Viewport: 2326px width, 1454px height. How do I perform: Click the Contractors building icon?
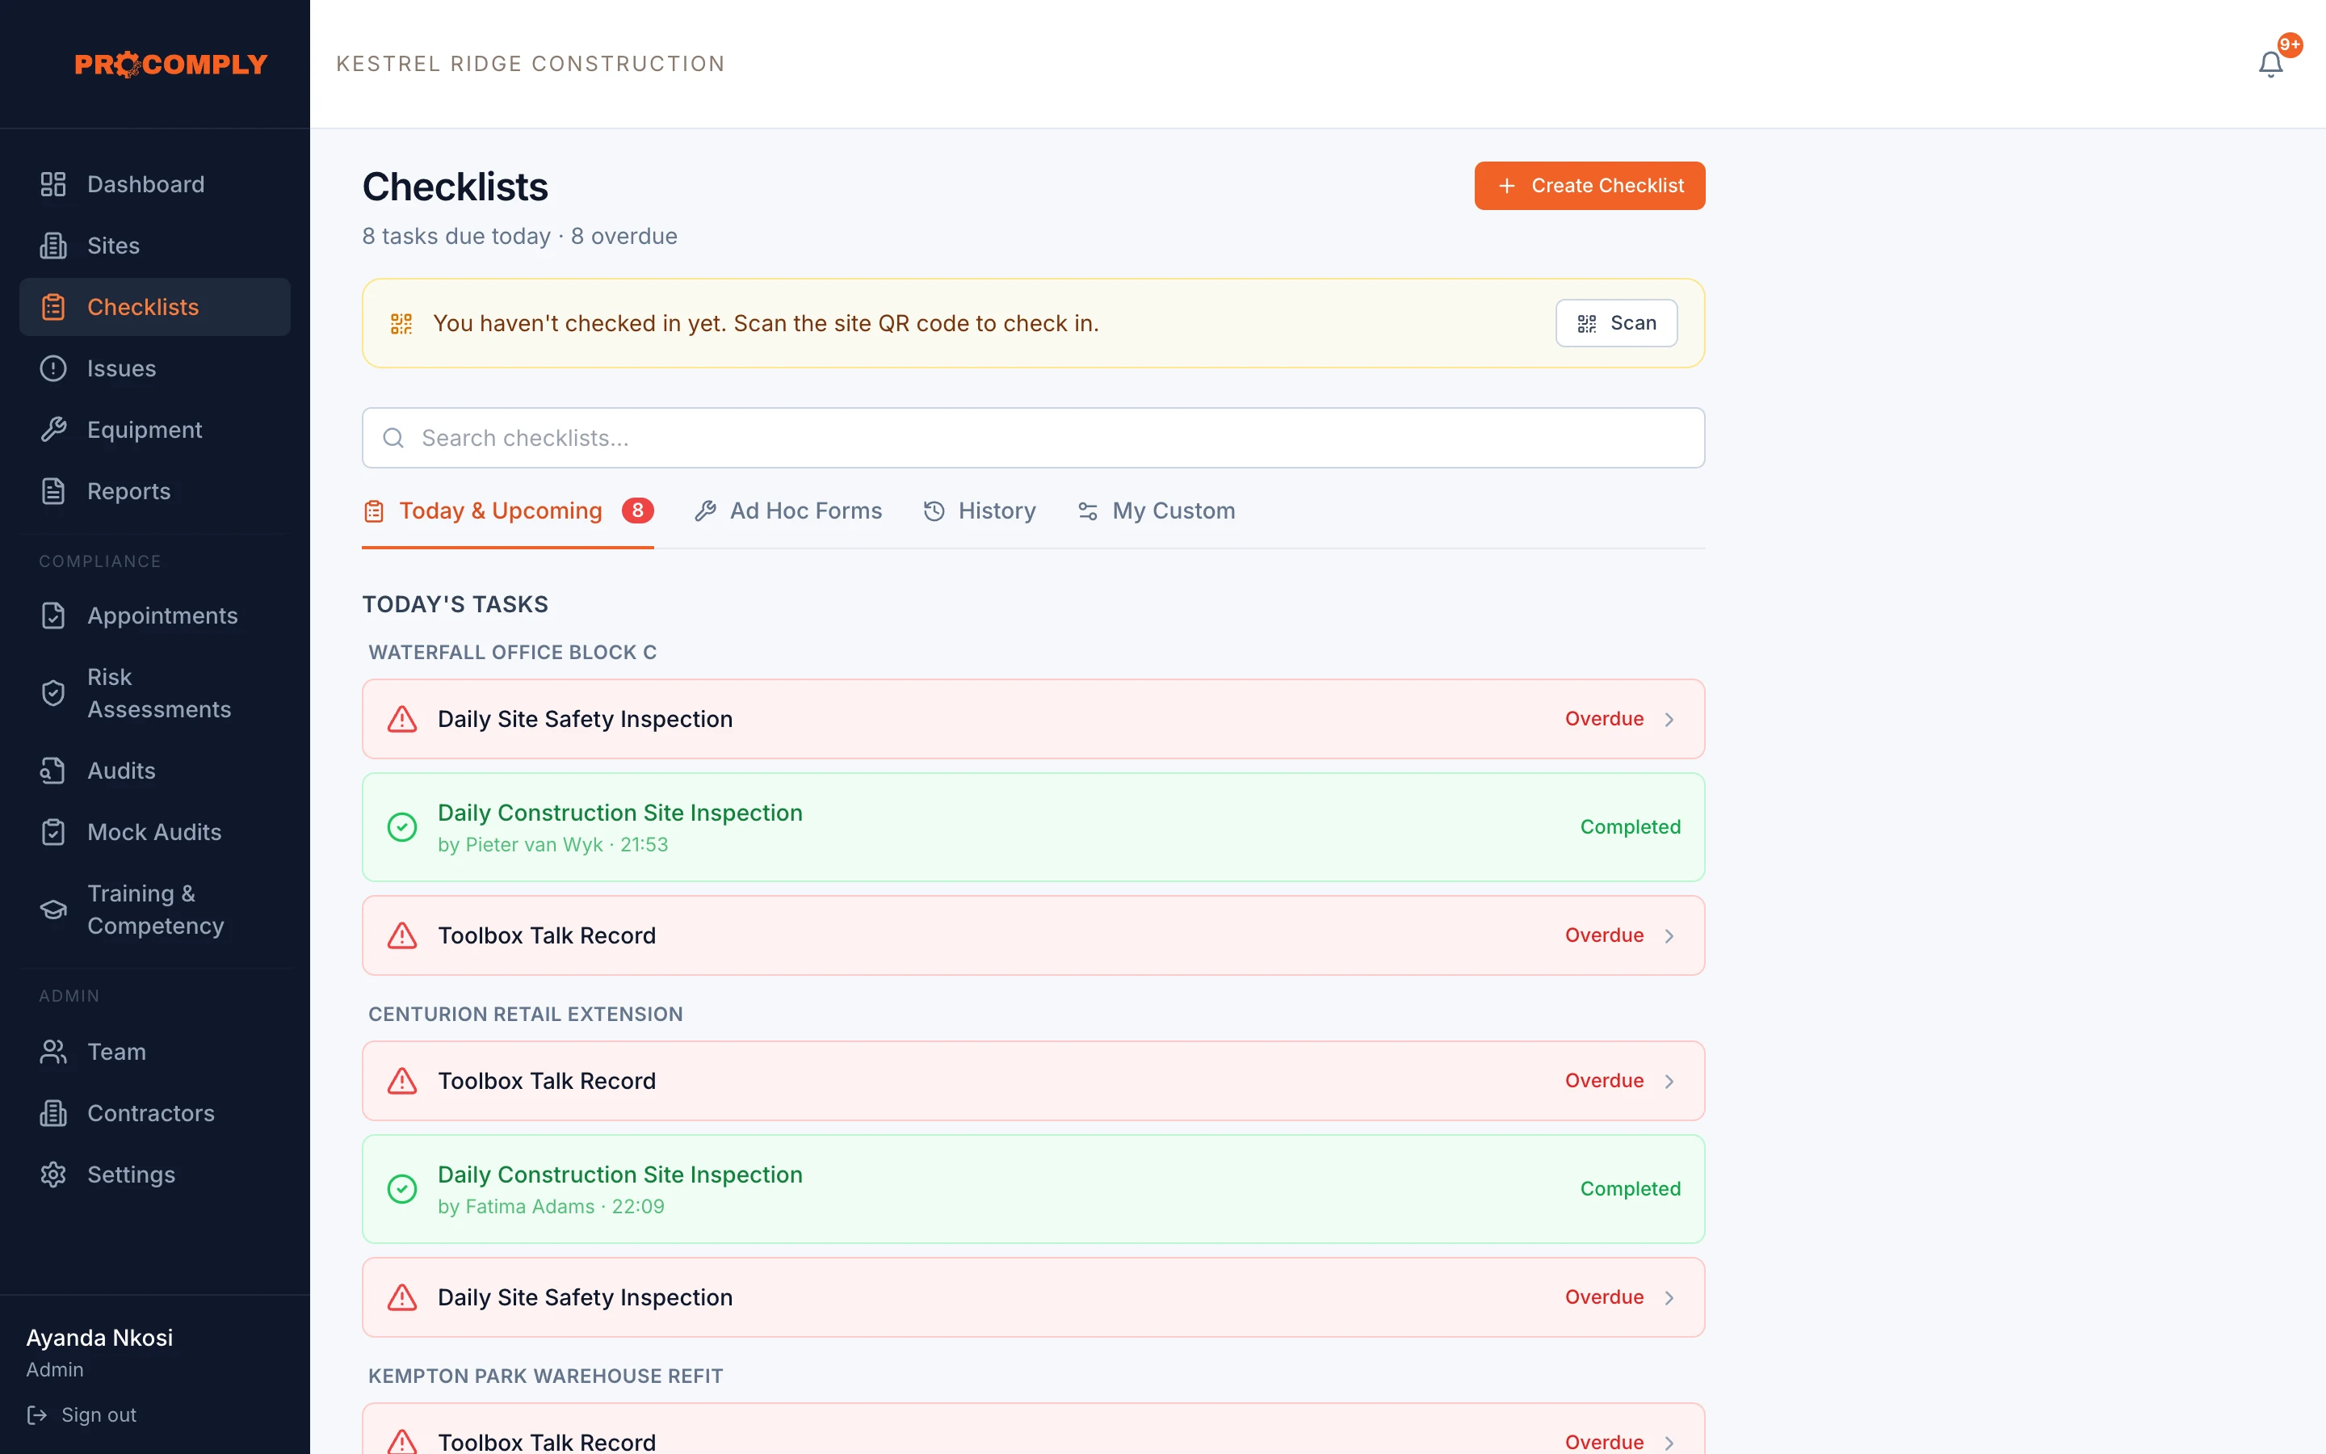pos(52,1112)
